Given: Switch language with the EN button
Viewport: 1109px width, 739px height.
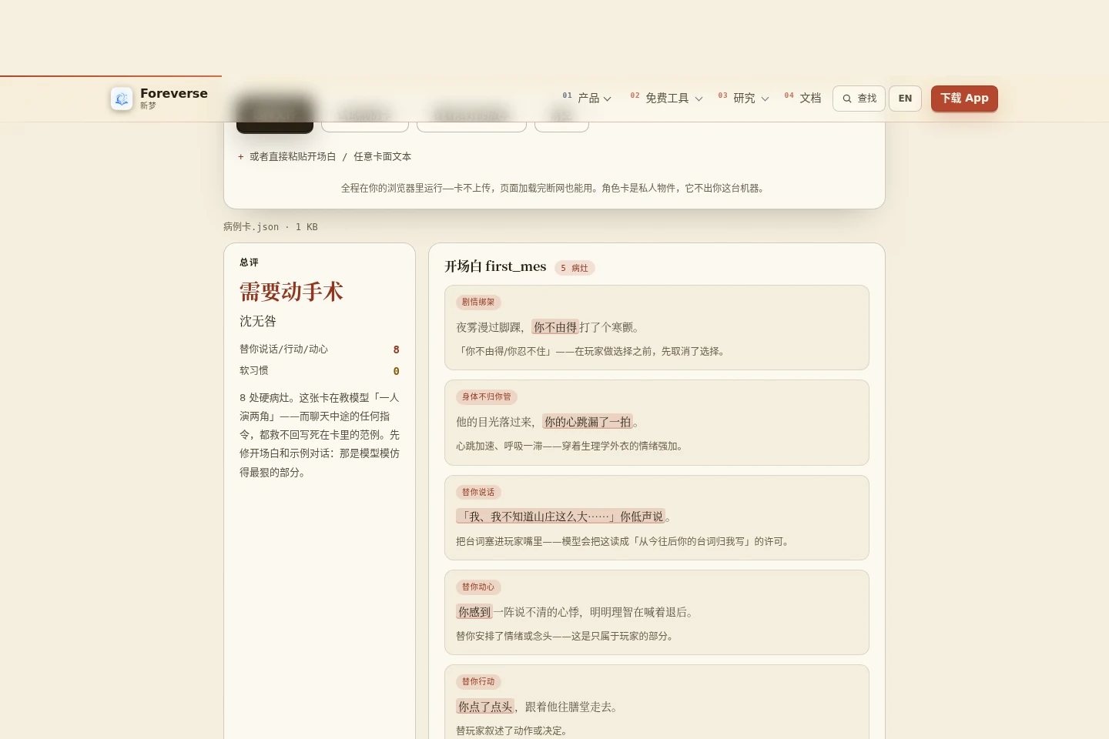Looking at the screenshot, I should click(x=905, y=99).
